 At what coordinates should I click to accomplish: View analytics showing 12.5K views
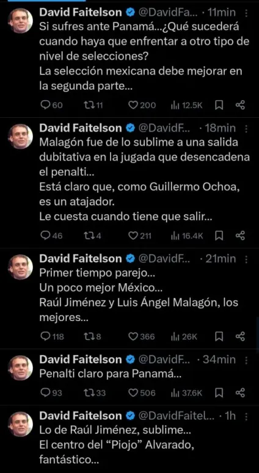coord(186,105)
